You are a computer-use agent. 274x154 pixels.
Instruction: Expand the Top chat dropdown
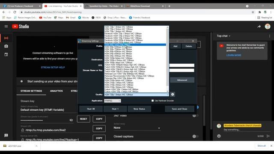click(x=223, y=36)
